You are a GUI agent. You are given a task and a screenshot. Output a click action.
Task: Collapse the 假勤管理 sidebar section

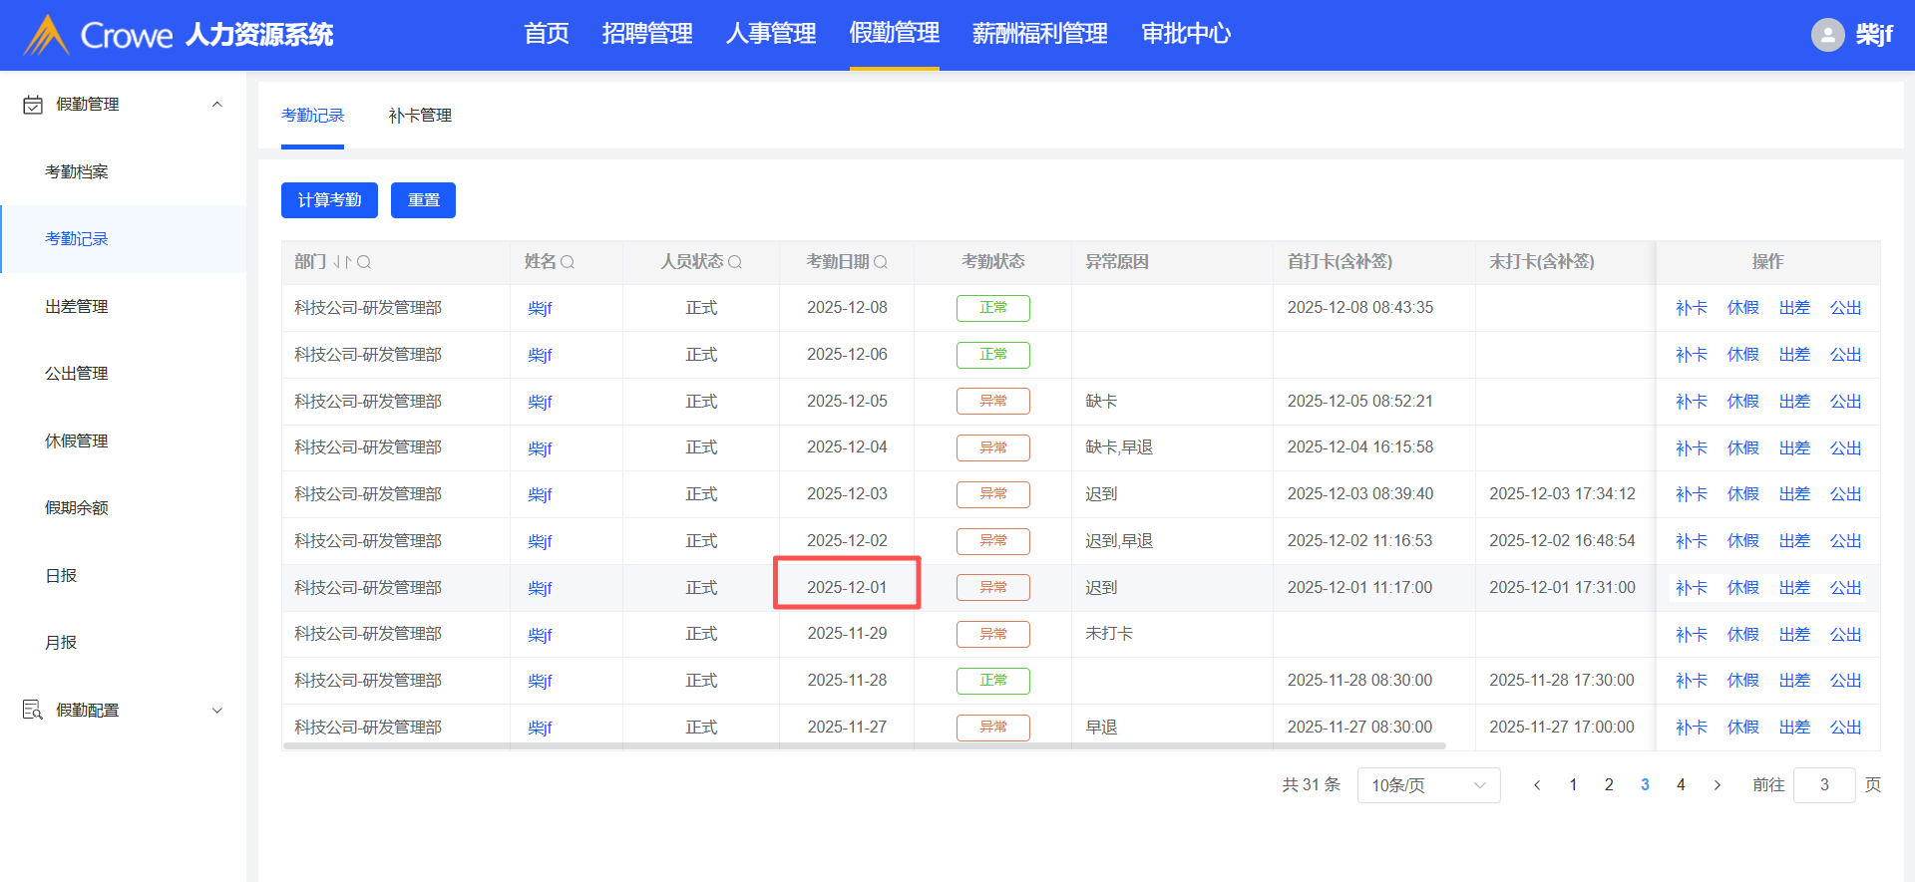click(x=216, y=105)
